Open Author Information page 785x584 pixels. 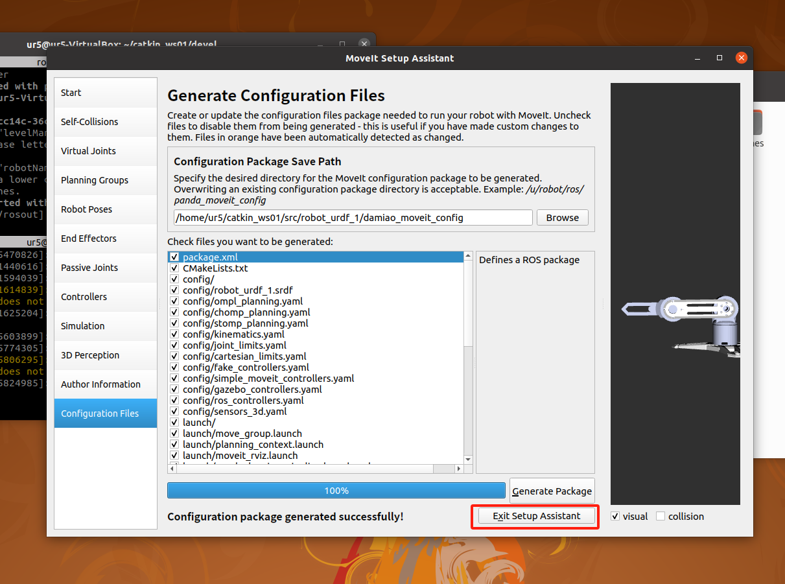point(106,384)
